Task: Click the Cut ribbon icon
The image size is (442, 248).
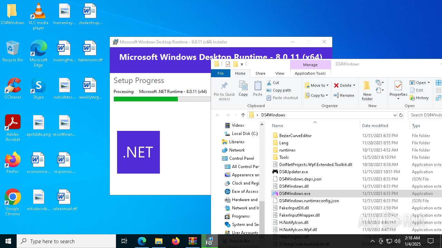Action: coord(269,83)
